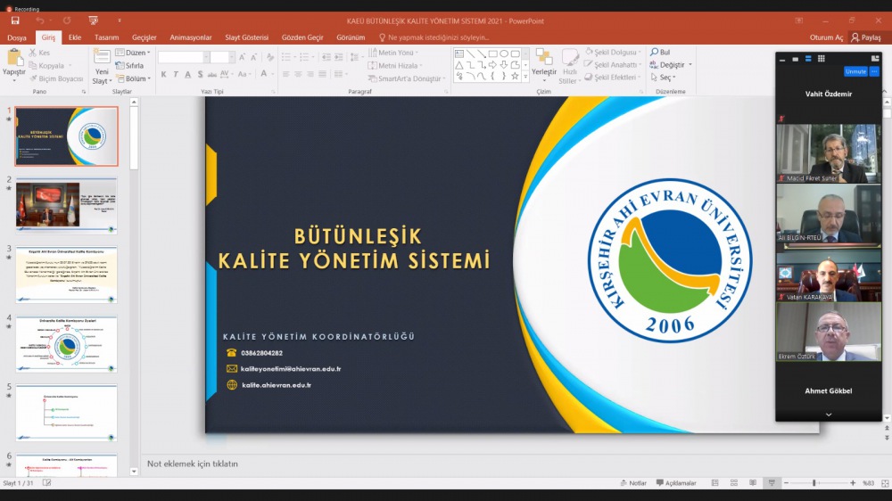Click Biçim Boyacısı format painter
Screen dimensions: 892x501
click(x=55, y=78)
